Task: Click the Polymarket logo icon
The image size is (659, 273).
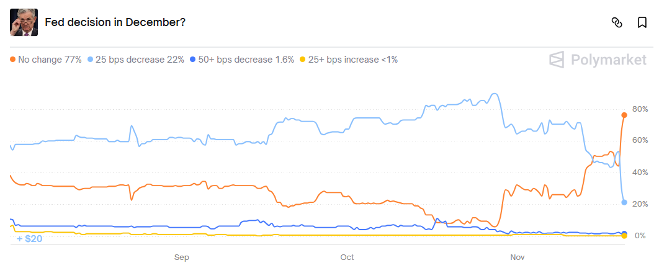Action: (x=557, y=60)
